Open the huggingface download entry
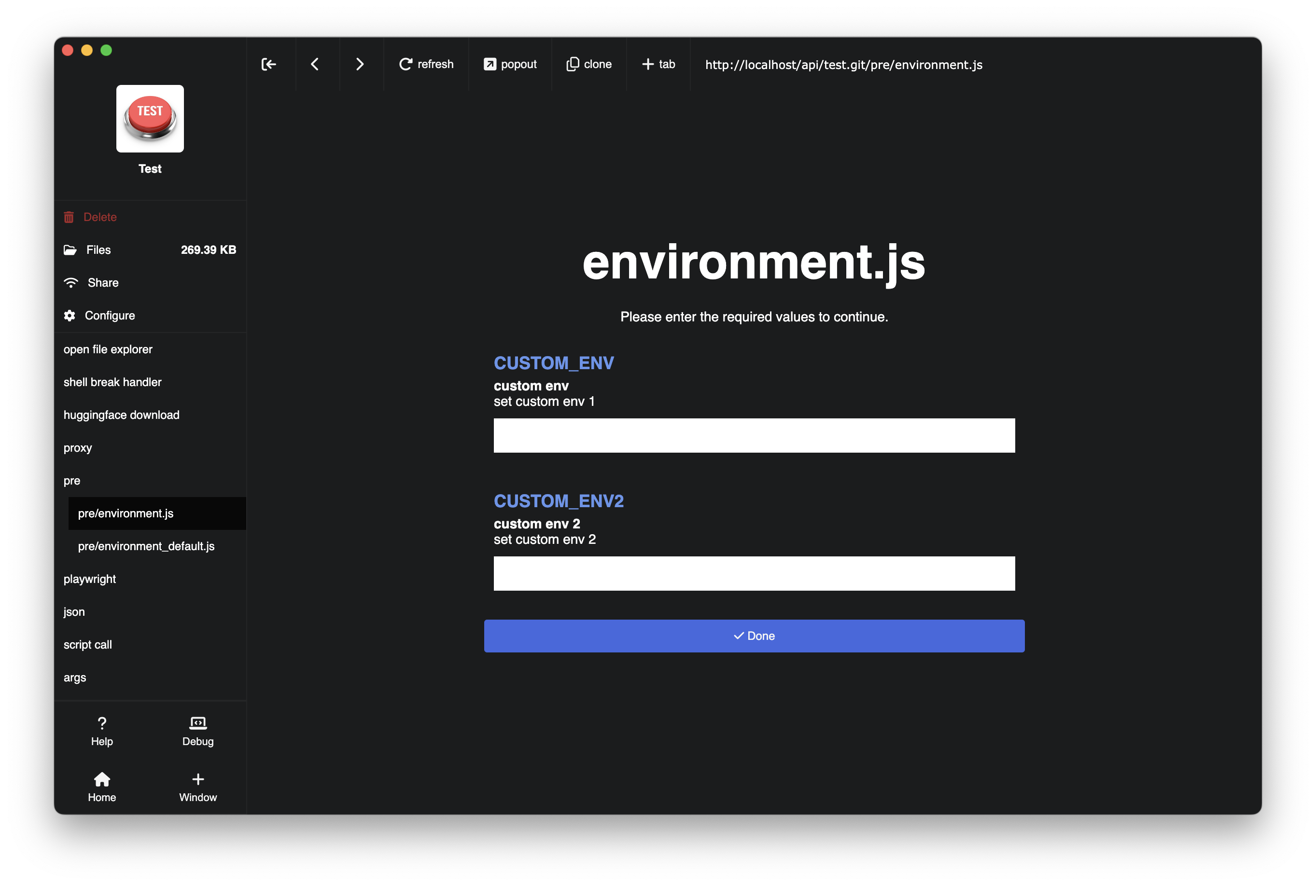Screen dimensions: 1316x886 click(x=121, y=414)
